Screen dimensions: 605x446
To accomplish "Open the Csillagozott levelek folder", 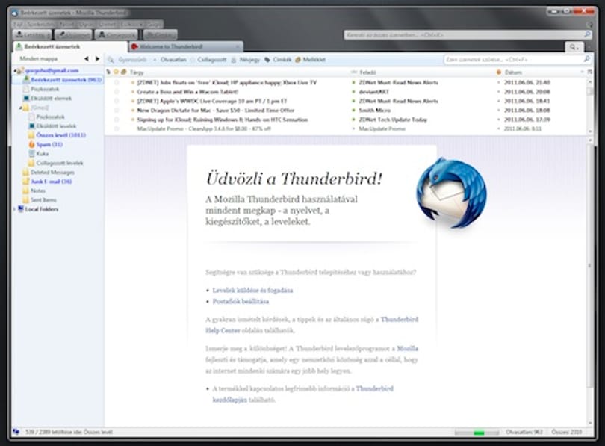I will pos(55,163).
